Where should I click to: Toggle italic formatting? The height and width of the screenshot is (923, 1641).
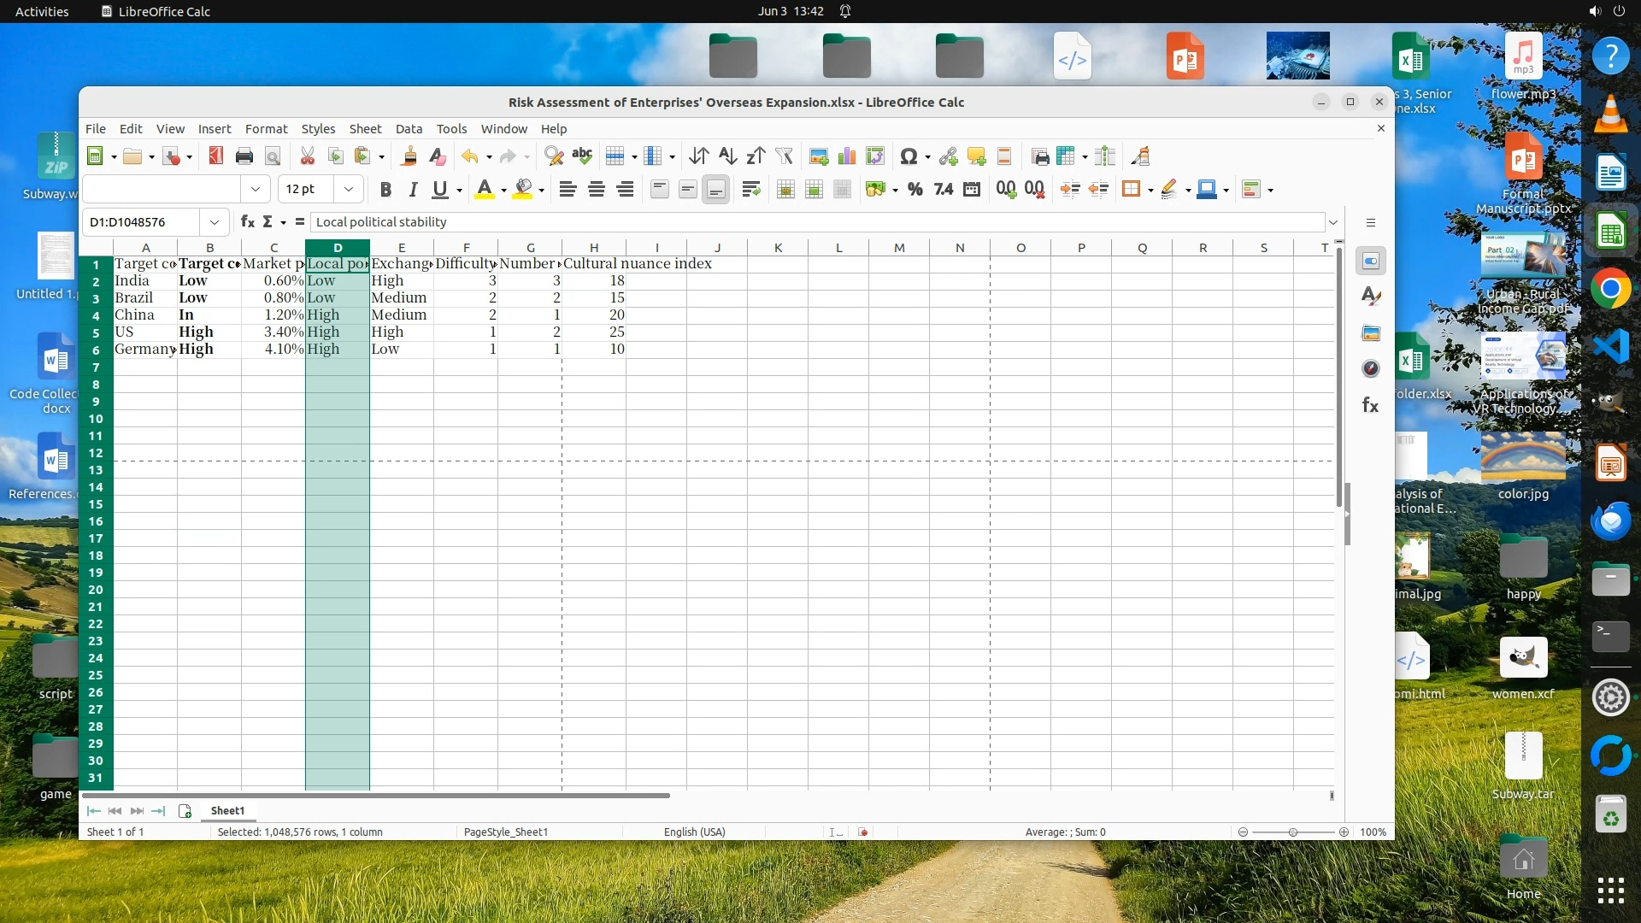pyautogui.click(x=414, y=190)
